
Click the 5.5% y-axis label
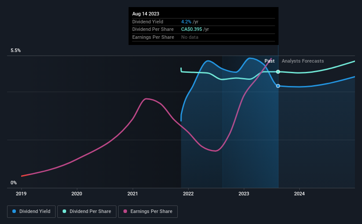15,51
